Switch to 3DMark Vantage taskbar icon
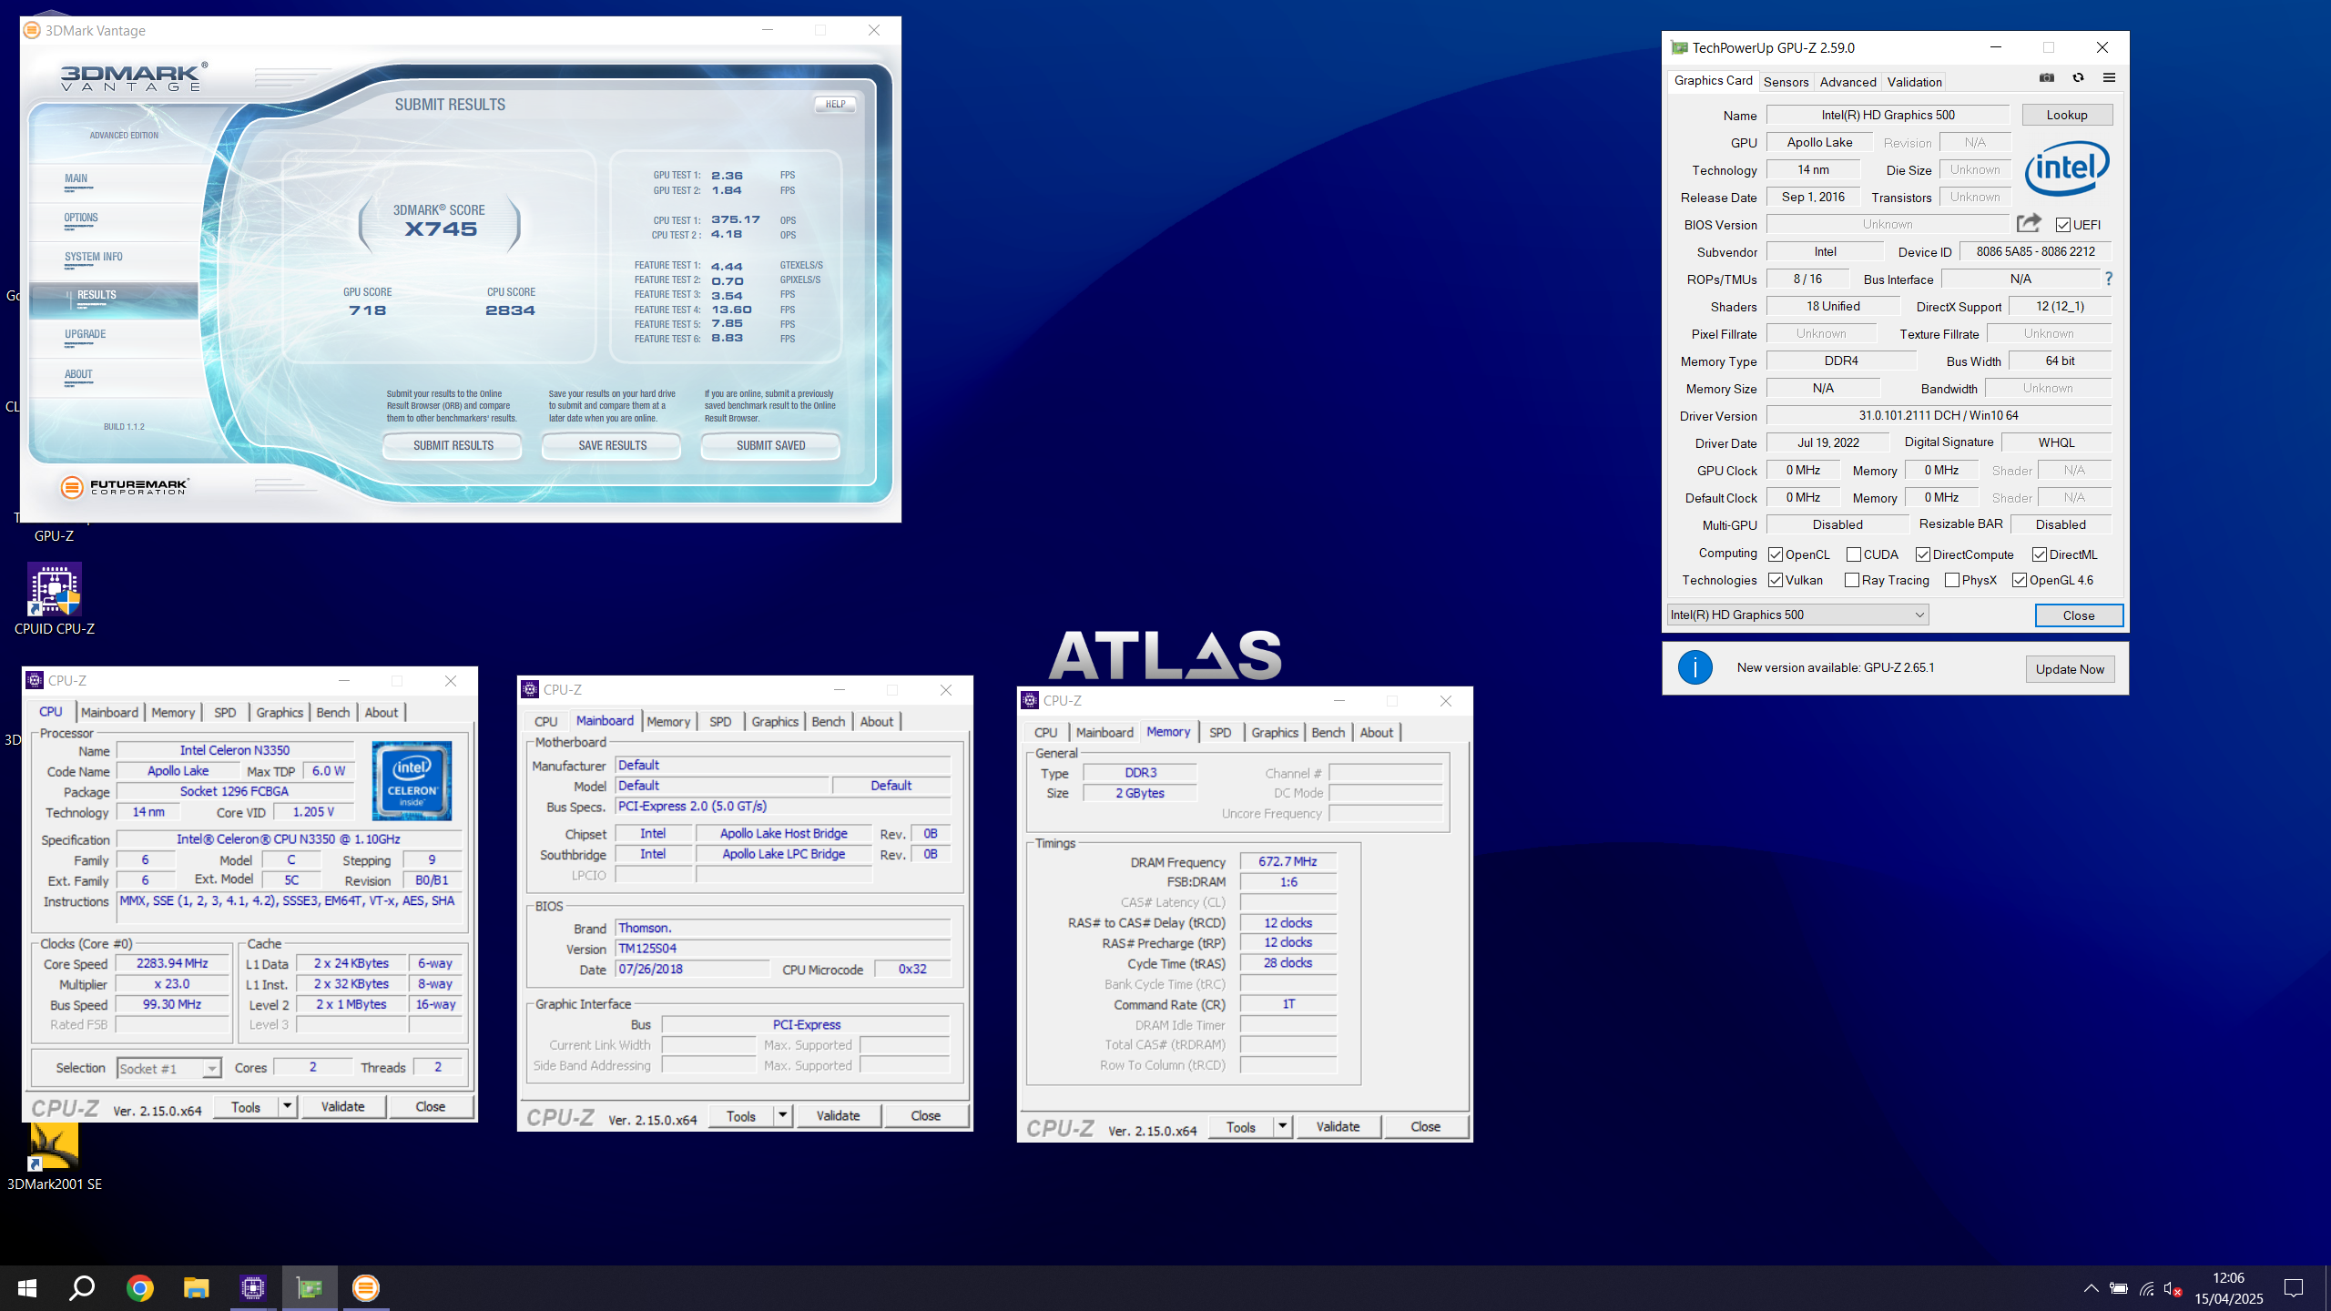 (366, 1287)
